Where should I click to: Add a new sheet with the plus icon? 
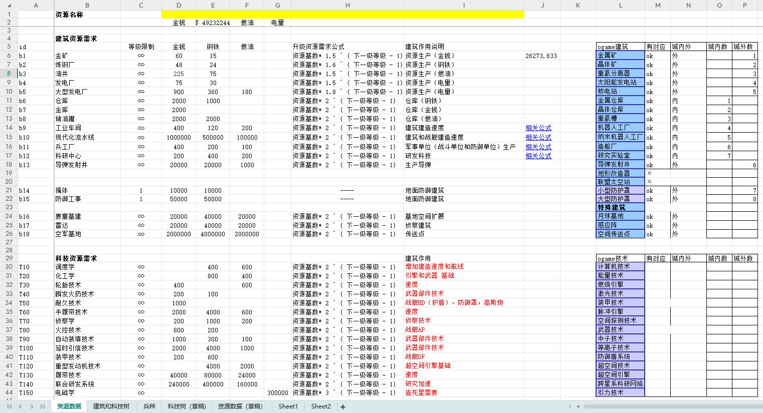coord(343,407)
